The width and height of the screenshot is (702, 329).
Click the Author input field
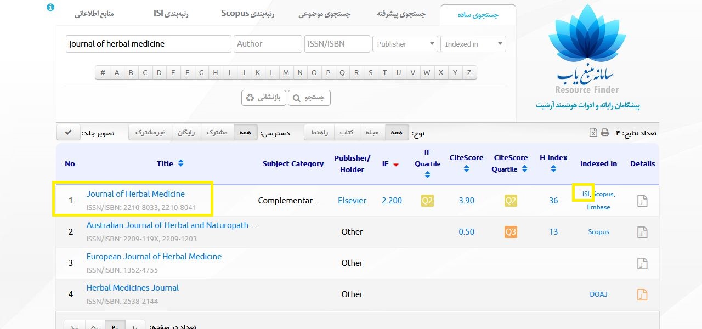[268, 44]
